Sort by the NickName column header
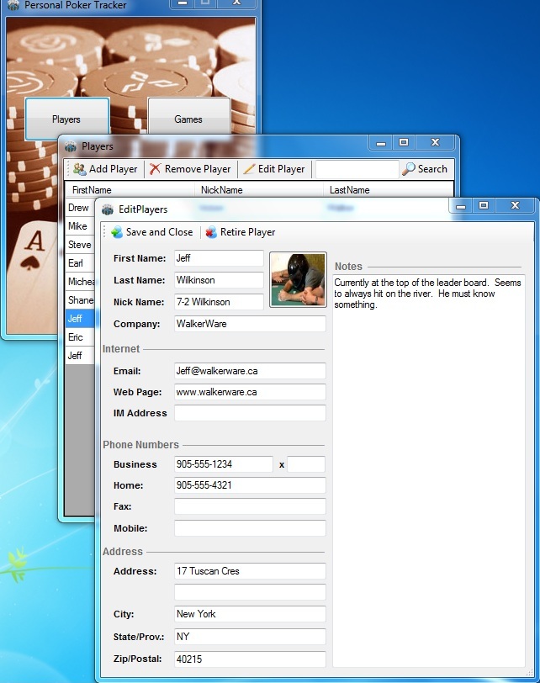Image resolution: width=540 pixels, height=683 pixels. coord(221,190)
